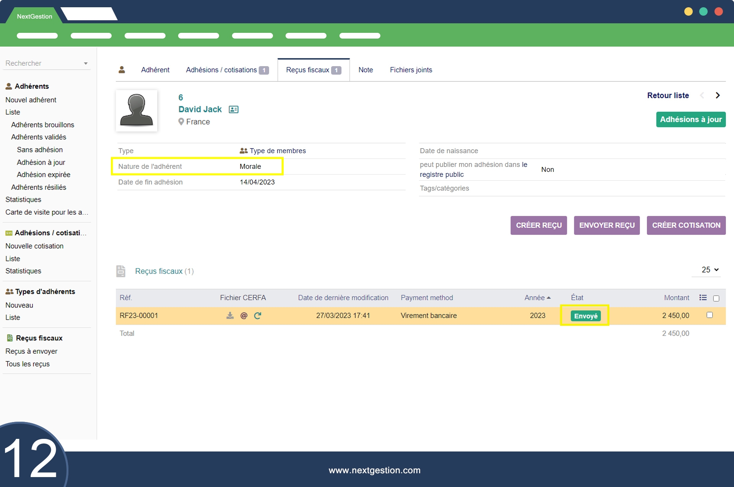Viewport: 734px width, 487px height.
Task: Download the CERFA file for RF23-00001
Action: (x=230, y=315)
